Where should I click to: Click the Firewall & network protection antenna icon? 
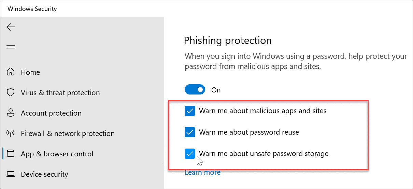point(11,133)
